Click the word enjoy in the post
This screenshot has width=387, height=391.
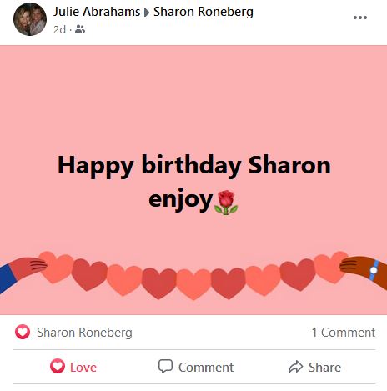180,200
